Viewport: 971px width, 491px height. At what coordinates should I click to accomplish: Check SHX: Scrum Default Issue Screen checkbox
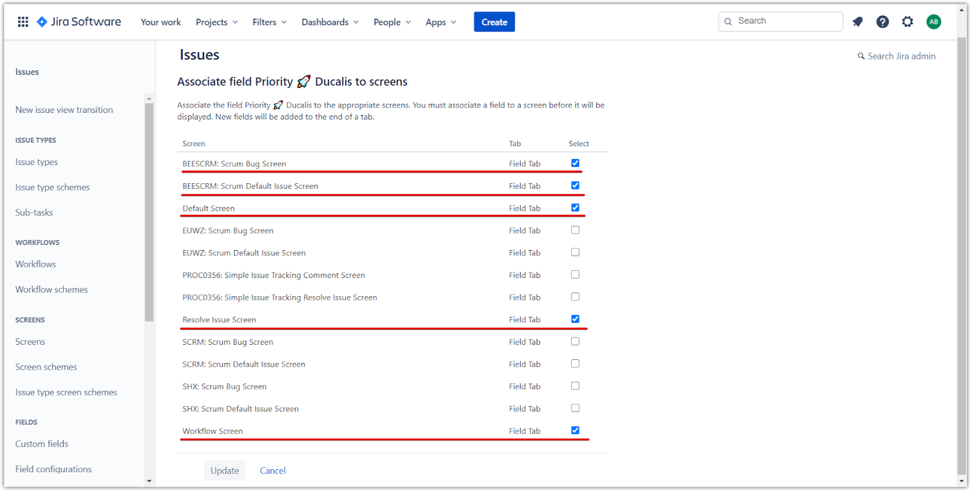coord(575,408)
